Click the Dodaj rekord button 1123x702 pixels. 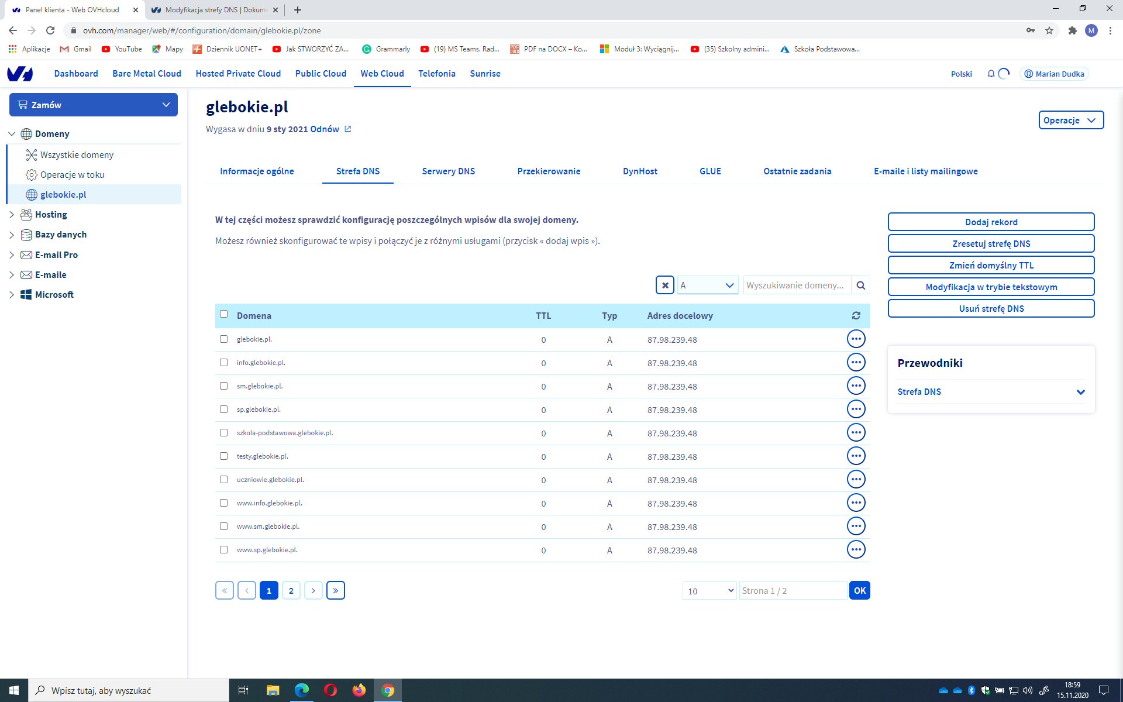(991, 222)
